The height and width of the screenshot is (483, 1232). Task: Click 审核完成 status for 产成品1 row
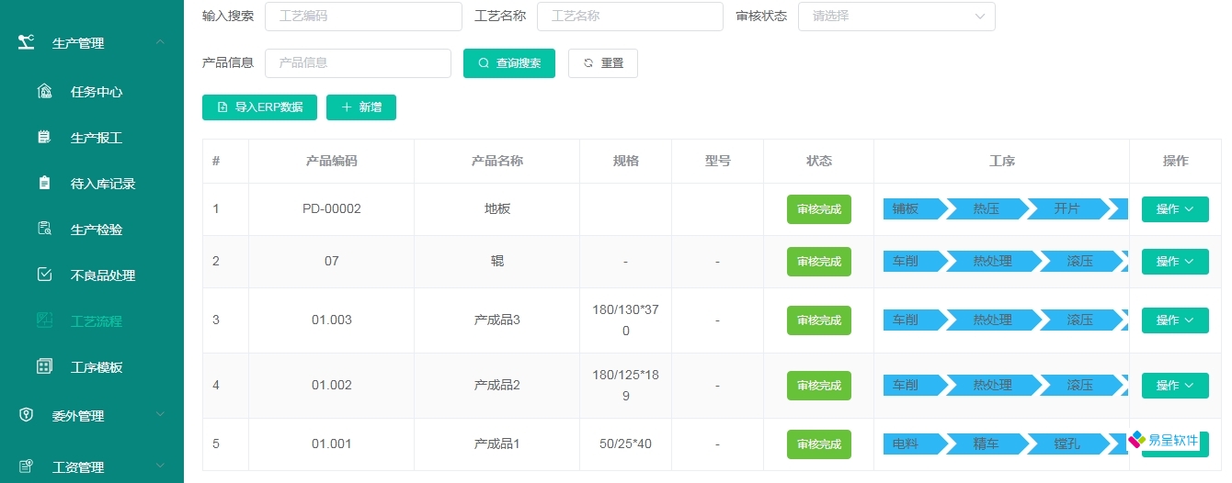(819, 444)
